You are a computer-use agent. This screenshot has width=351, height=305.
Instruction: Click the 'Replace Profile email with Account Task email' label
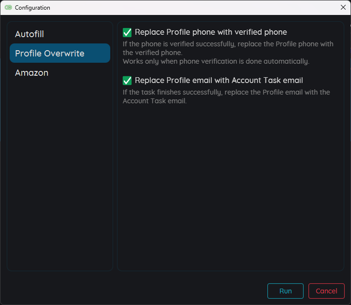tap(219, 81)
